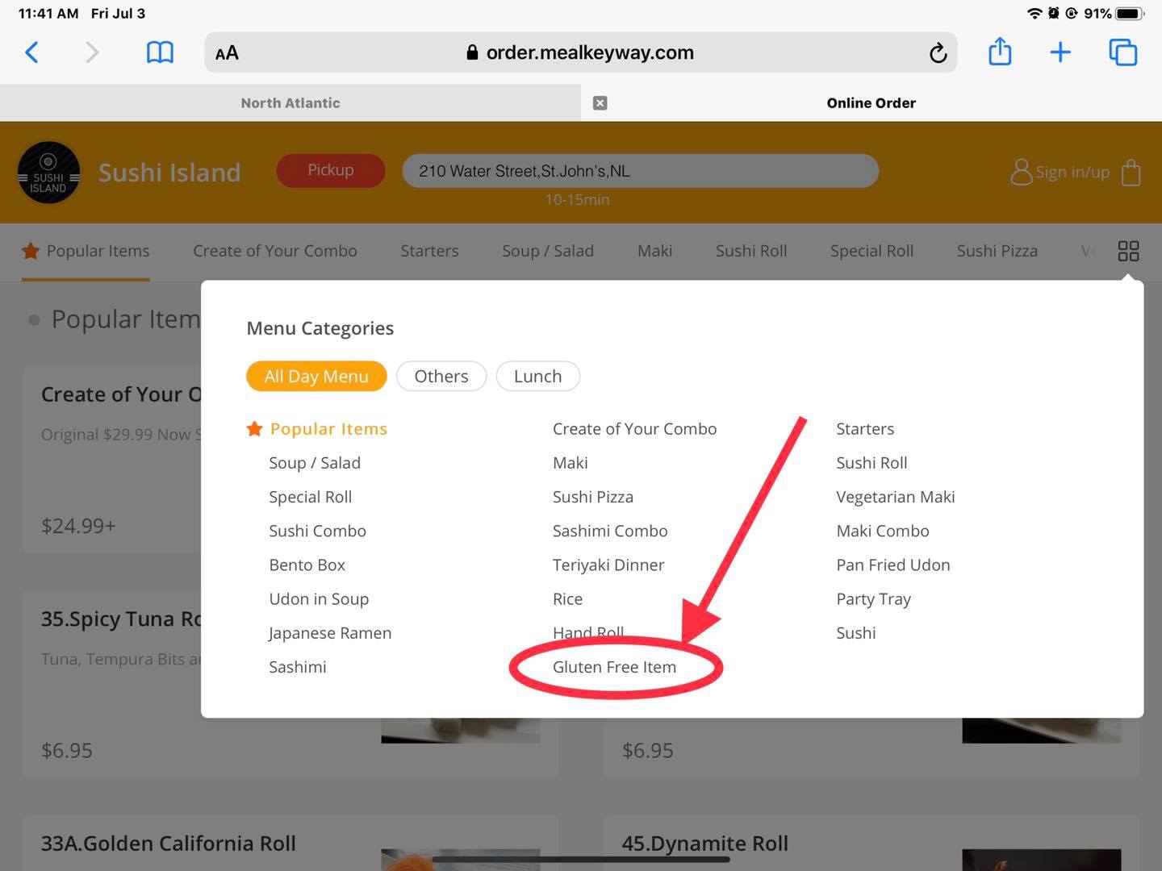Reload the page with refresh icon
This screenshot has width=1162, height=871.
point(937,53)
